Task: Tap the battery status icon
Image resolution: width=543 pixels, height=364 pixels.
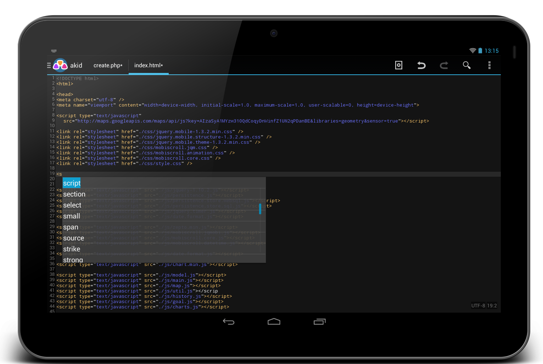Action: [x=480, y=51]
